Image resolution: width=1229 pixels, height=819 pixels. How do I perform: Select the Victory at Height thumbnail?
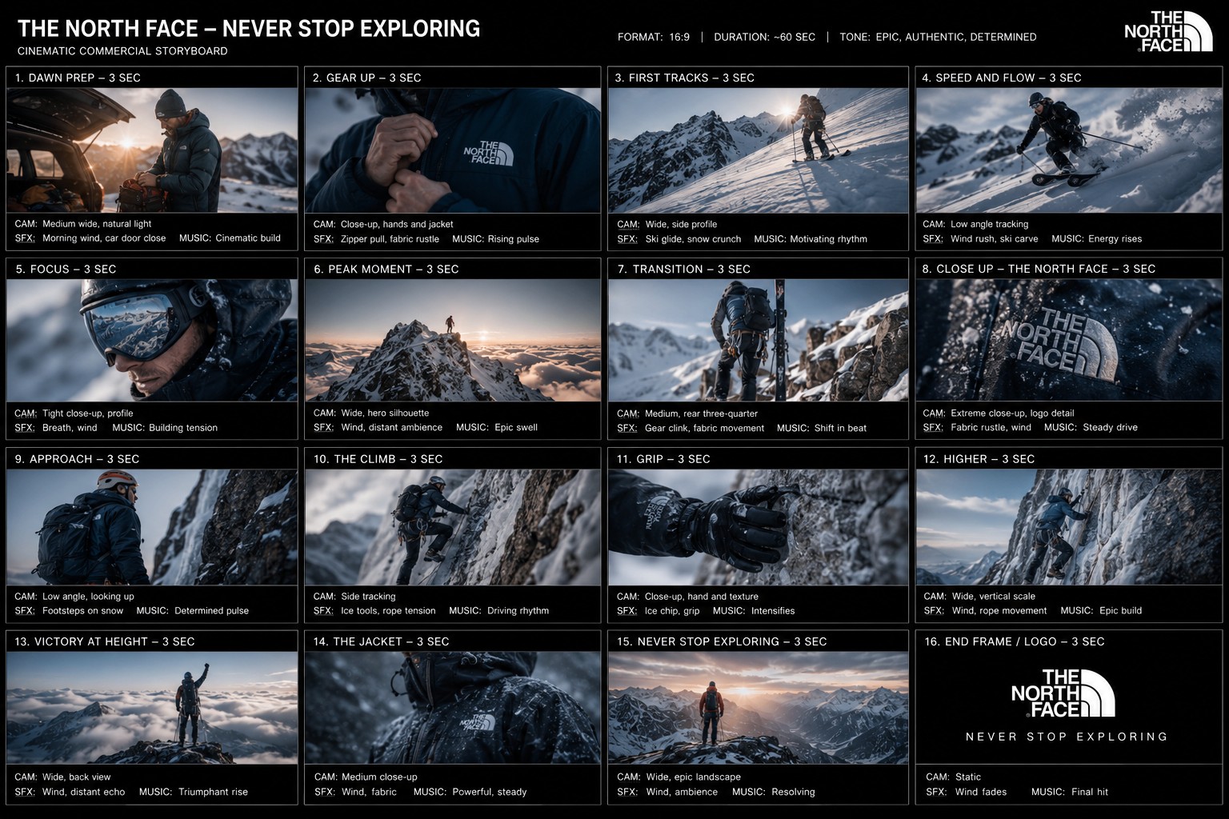(x=152, y=708)
